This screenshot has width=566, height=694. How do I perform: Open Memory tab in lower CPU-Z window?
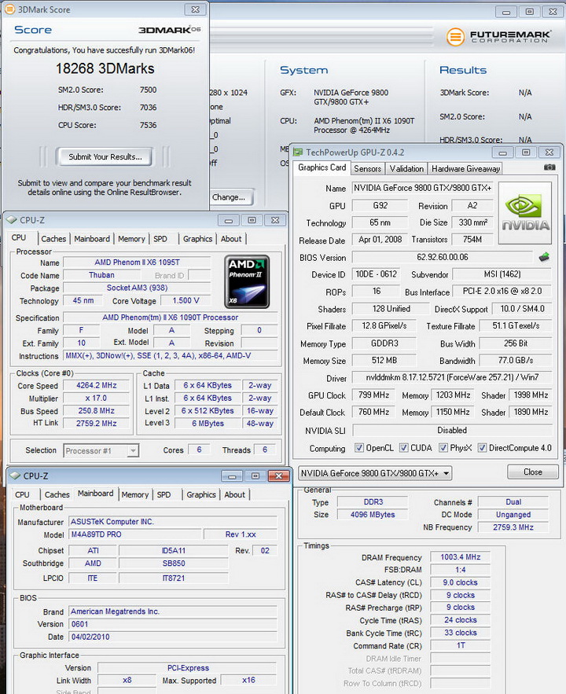[x=135, y=495]
